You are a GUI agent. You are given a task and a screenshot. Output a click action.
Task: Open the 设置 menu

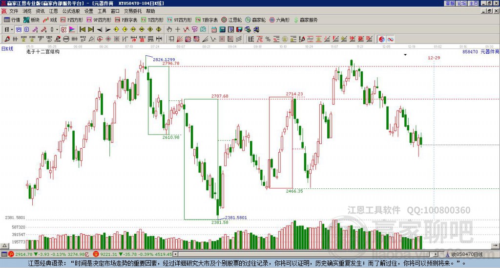pyautogui.click(x=89, y=11)
